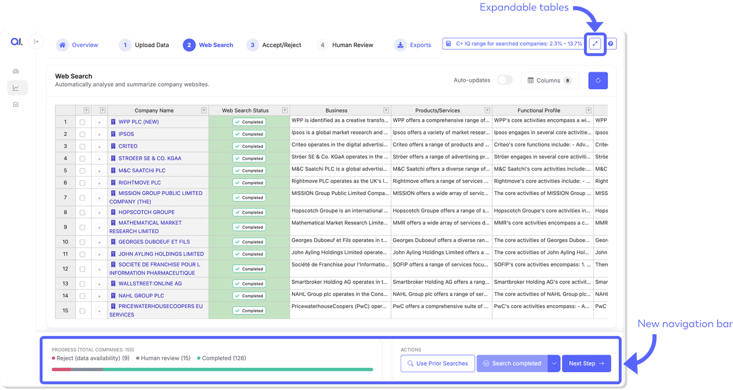
Task: Go to the Overview tab
Action: (x=78, y=45)
